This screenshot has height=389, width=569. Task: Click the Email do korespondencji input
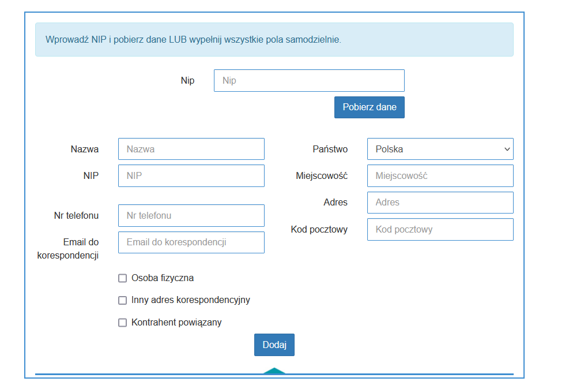[x=191, y=242]
